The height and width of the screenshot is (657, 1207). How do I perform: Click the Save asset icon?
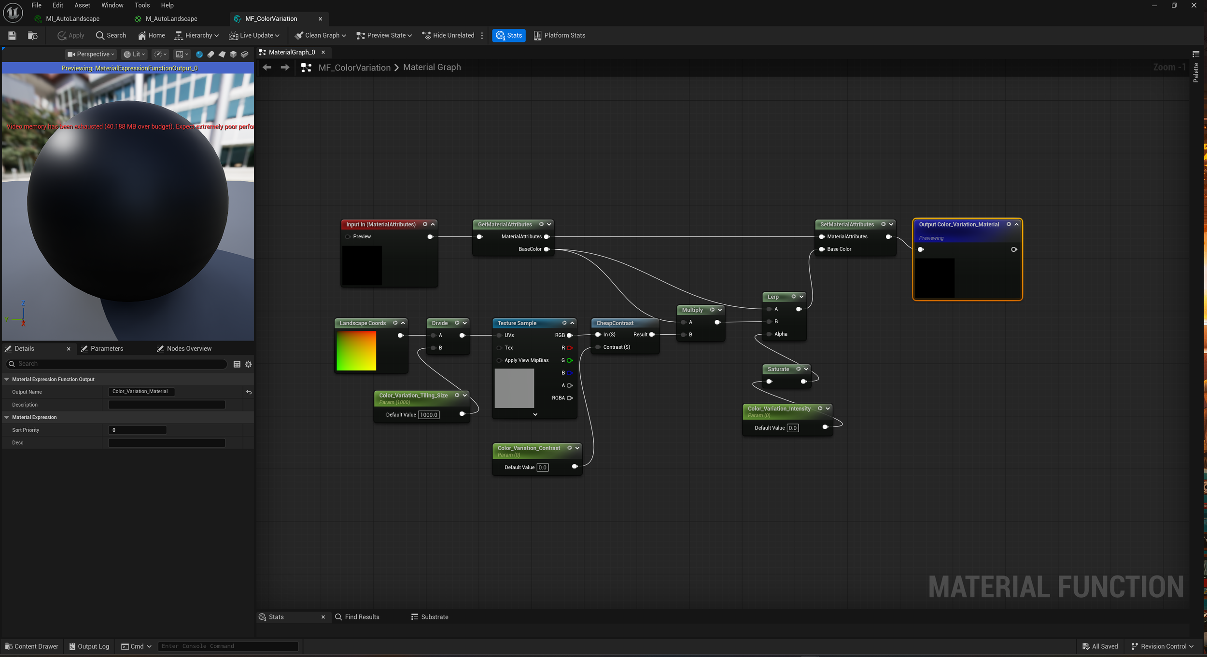tap(12, 35)
